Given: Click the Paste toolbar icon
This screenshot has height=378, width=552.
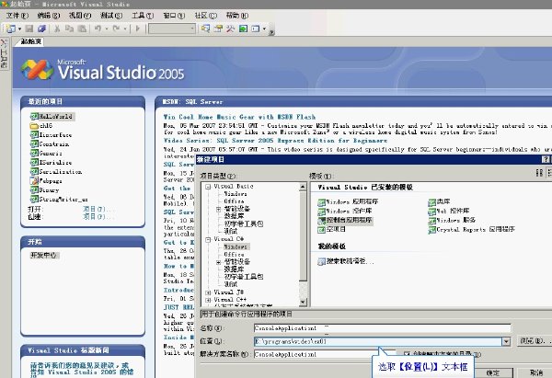Looking at the screenshot, I should coord(82,29).
